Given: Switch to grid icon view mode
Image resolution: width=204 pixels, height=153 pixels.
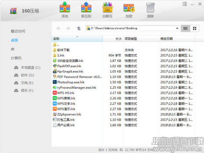Looking at the screenshot, I should tap(195, 29).
